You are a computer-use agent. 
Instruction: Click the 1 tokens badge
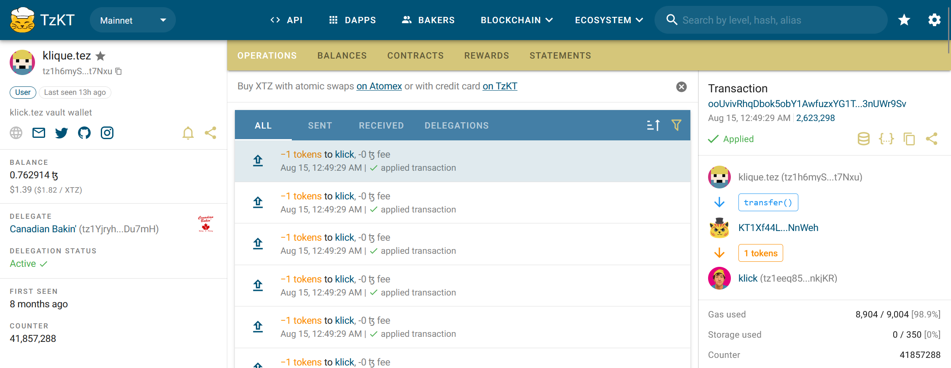(x=760, y=253)
